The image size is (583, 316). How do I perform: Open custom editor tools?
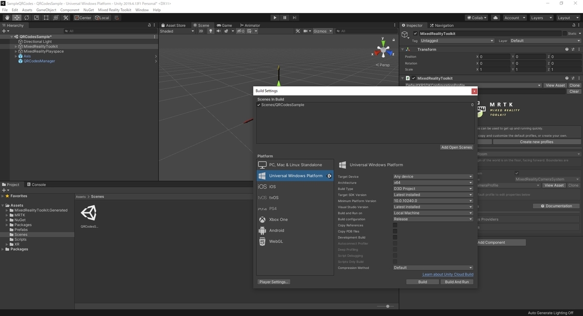click(x=65, y=18)
